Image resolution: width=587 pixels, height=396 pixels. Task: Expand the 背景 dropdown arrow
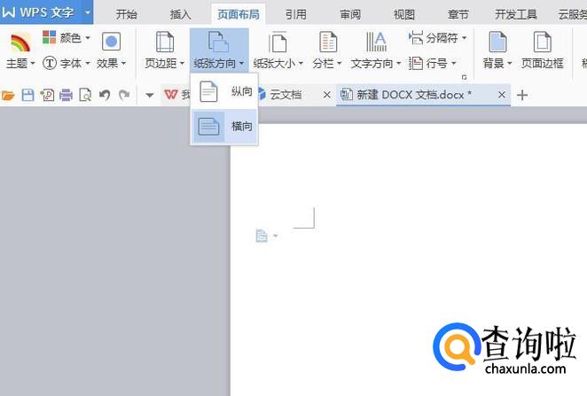click(509, 64)
